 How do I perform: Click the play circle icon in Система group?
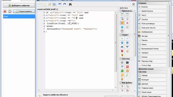point(122,63)
